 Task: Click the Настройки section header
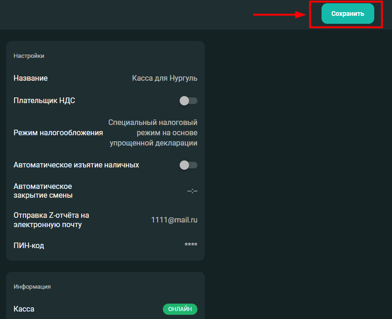coord(29,55)
